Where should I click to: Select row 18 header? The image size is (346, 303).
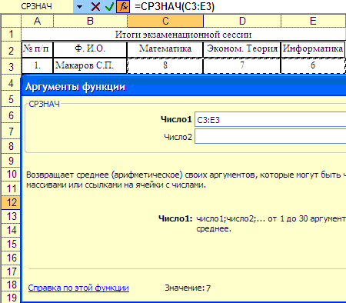pyautogui.click(x=11, y=285)
